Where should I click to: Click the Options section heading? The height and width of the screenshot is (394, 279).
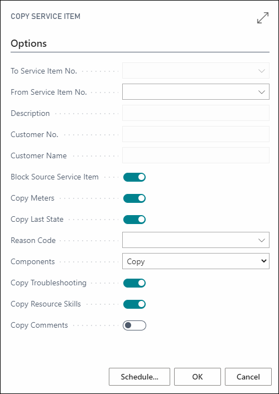28,43
